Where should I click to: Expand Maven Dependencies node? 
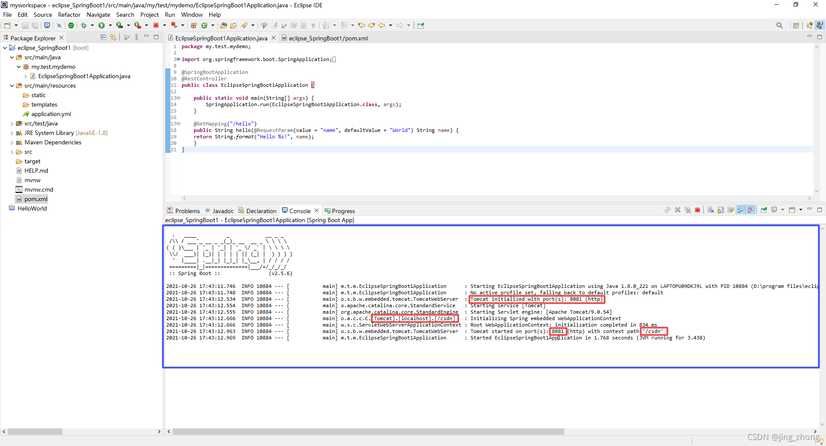click(x=12, y=142)
